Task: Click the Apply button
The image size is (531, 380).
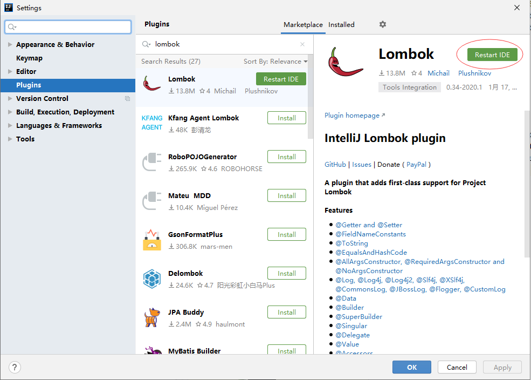Action: pos(502,367)
